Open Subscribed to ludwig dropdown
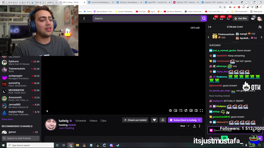 click(185, 120)
